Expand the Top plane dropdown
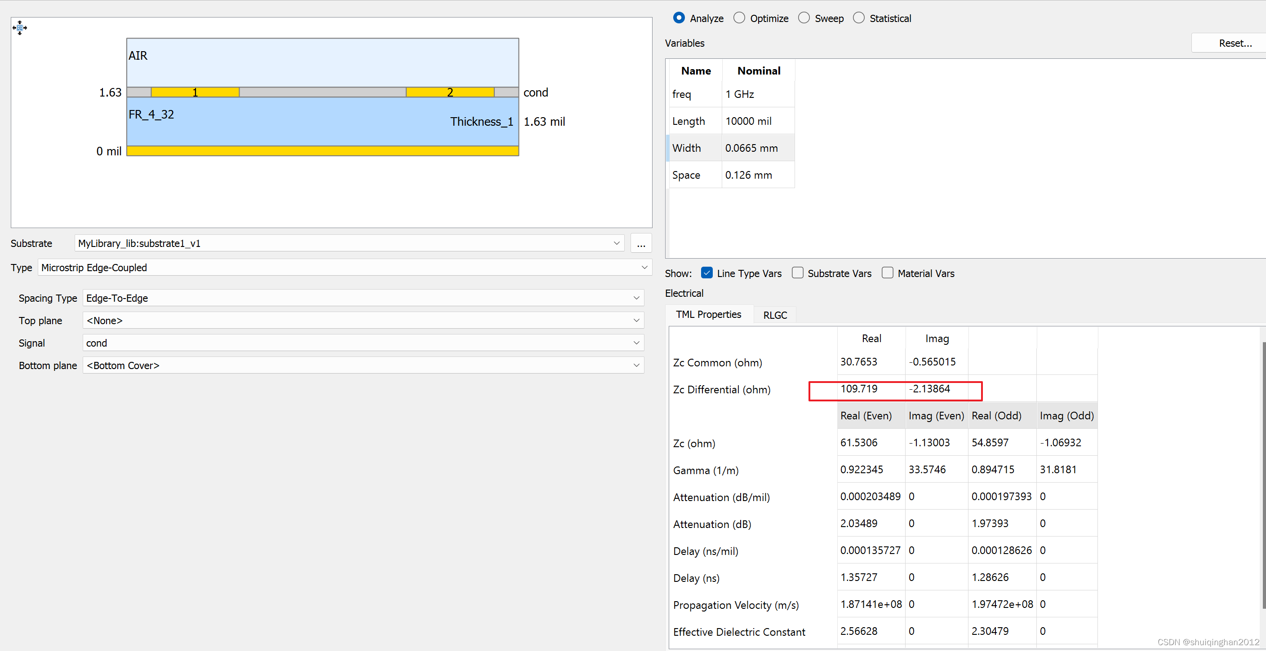This screenshot has height=651, width=1266. [x=636, y=321]
